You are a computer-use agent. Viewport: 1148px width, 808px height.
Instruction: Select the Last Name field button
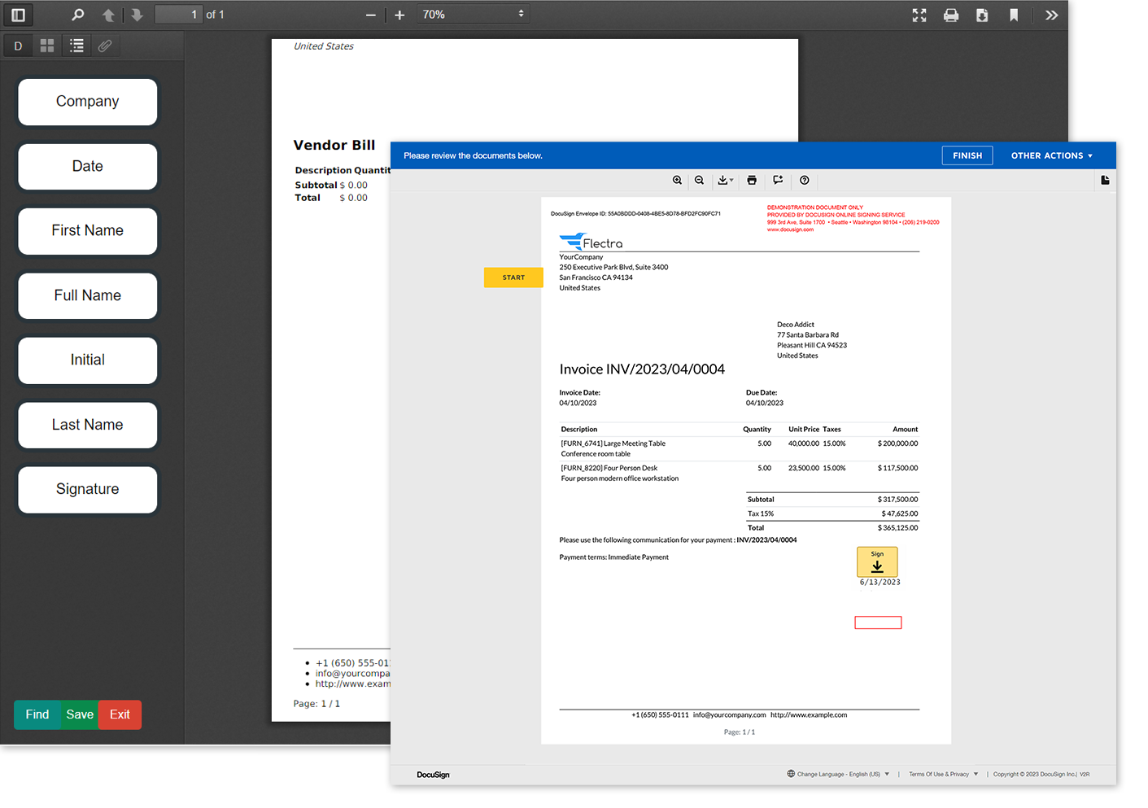87,426
